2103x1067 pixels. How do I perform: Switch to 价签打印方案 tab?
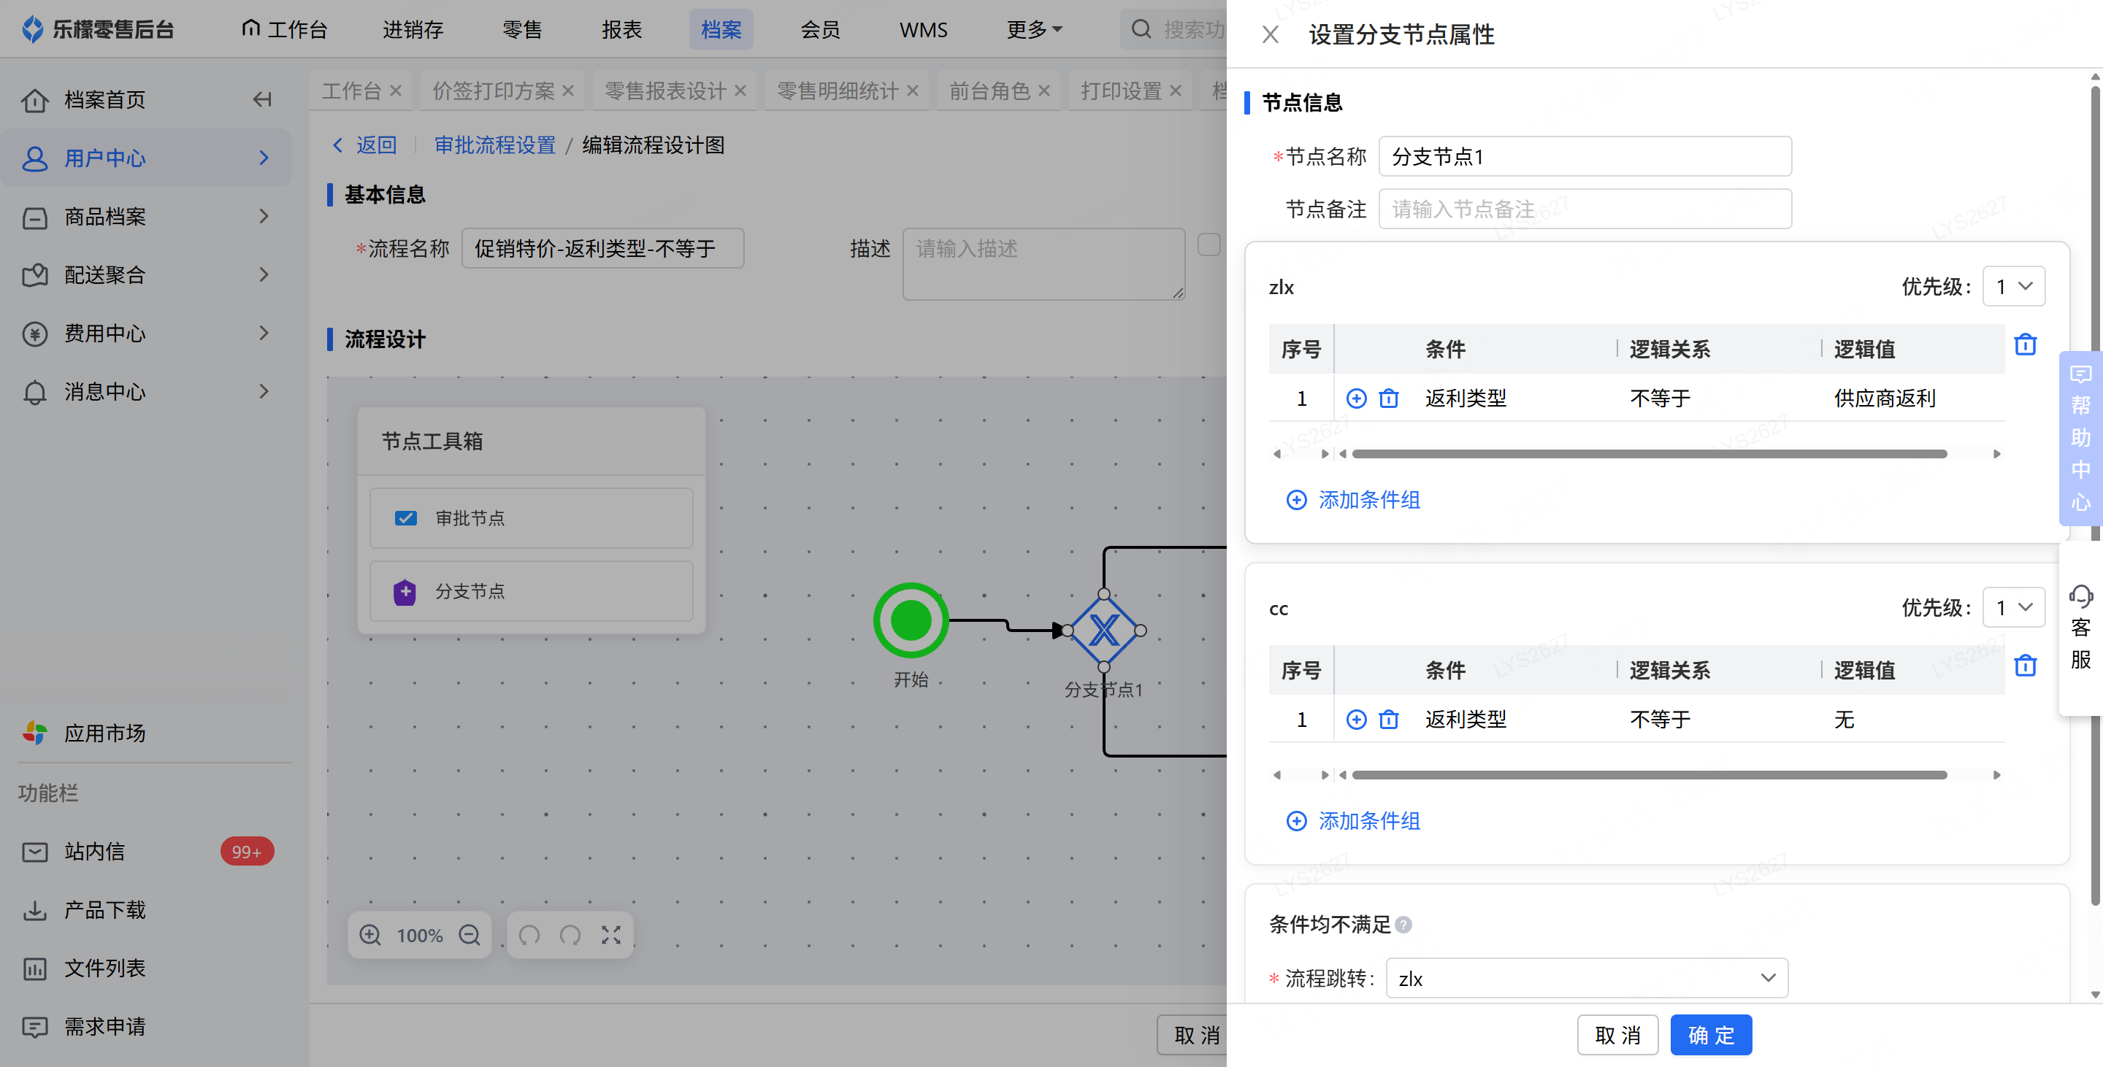point(493,90)
